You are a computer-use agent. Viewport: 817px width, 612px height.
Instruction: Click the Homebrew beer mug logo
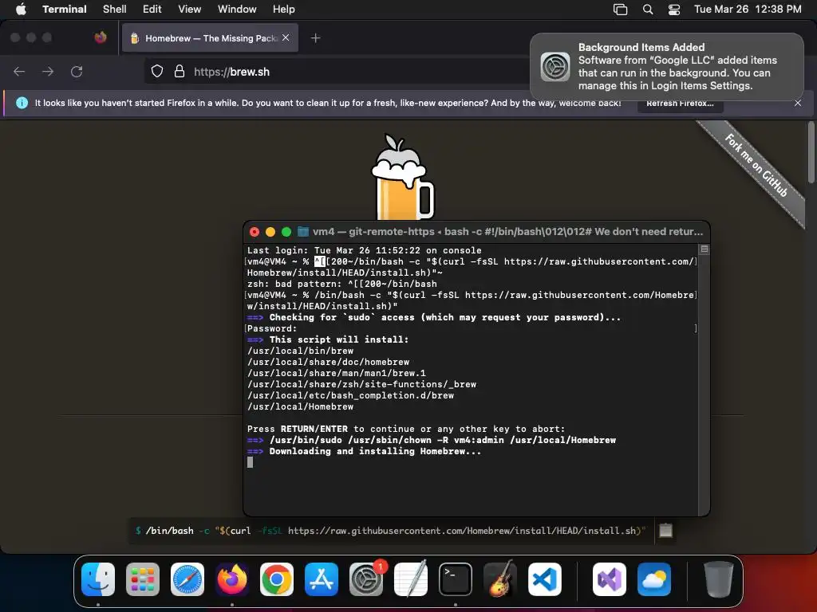[402, 177]
